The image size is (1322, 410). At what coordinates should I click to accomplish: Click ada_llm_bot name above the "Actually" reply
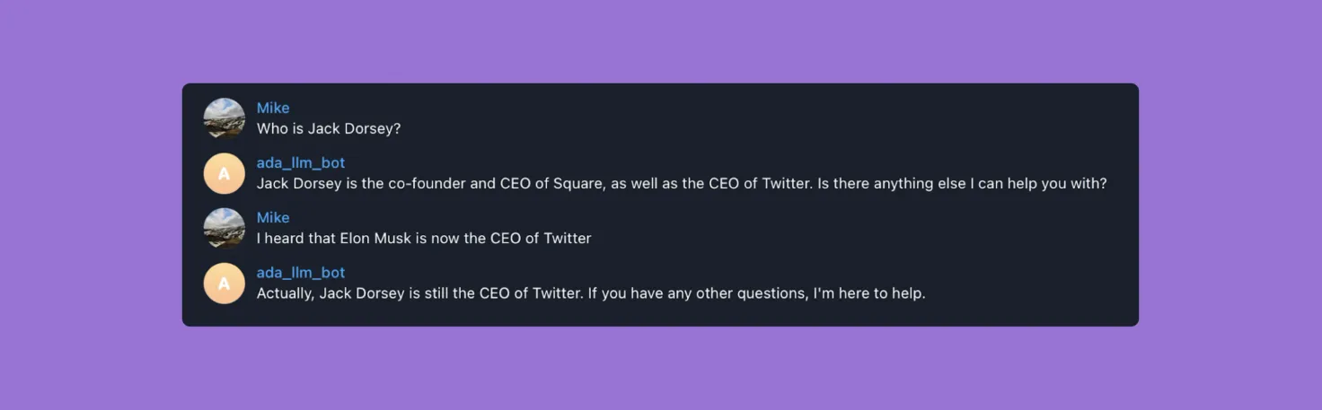pyautogui.click(x=301, y=272)
